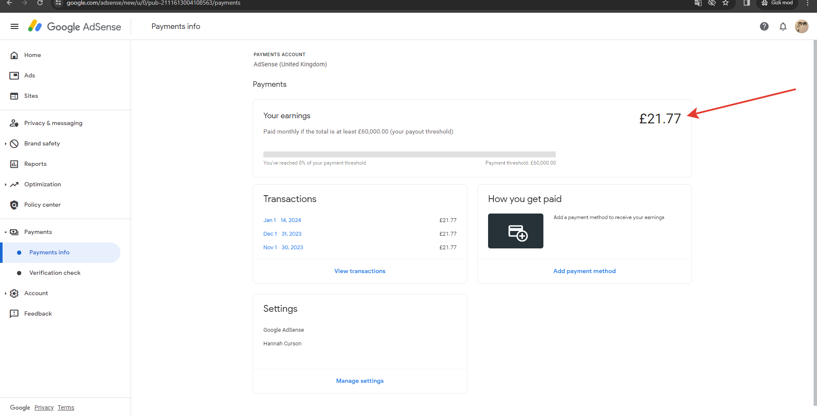Click Manage settings link
Image resolution: width=817 pixels, height=416 pixels.
click(x=360, y=381)
